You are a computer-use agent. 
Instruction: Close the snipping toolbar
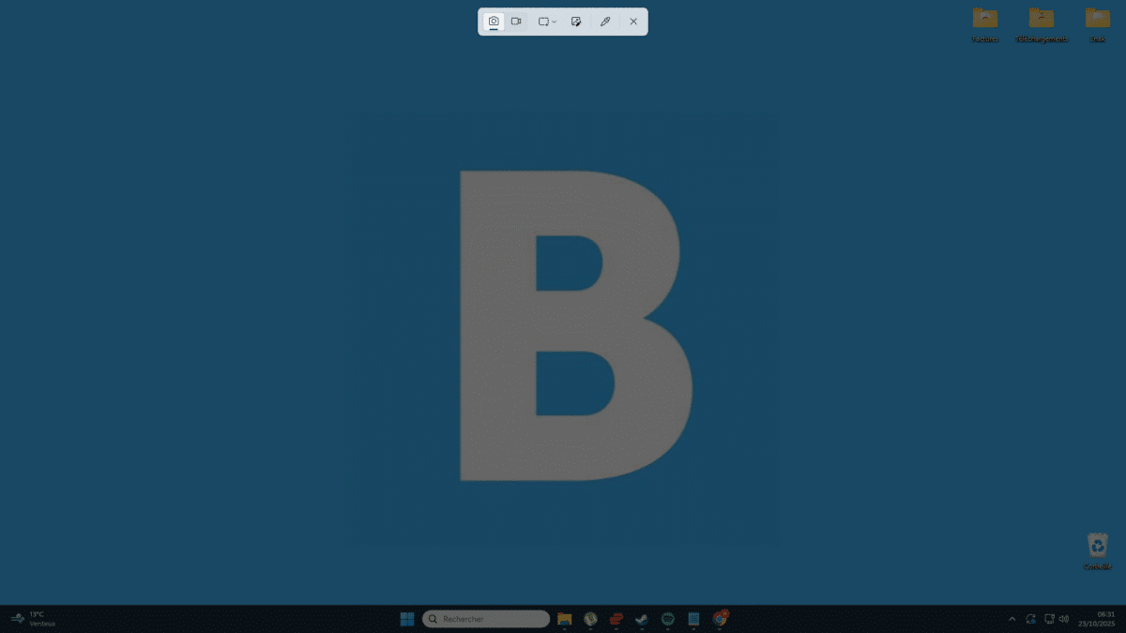[x=633, y=22]
